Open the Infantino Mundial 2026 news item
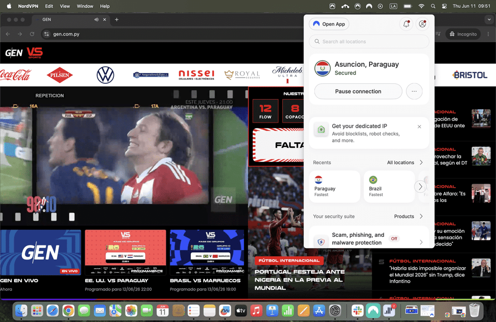Image resolution: width=496 pixels, height=322 pixels. tap(427, 275)
